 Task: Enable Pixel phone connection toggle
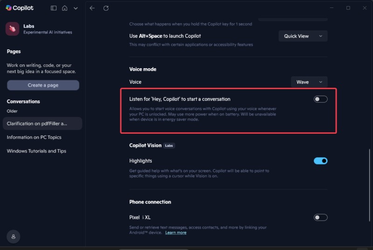(320, 217)
